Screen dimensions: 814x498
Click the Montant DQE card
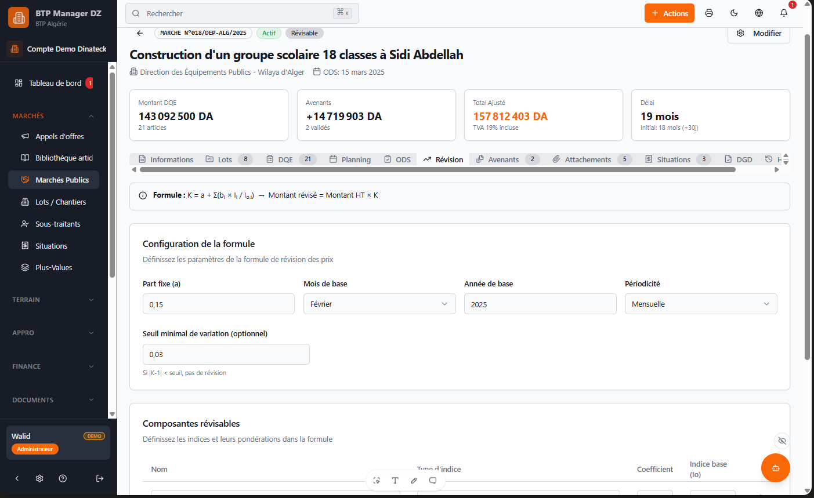click(x=209, y=115)
